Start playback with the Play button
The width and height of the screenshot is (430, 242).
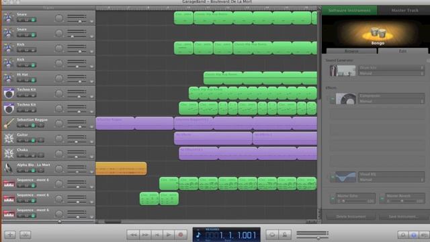pyautogui.click(x=169, y=235)
